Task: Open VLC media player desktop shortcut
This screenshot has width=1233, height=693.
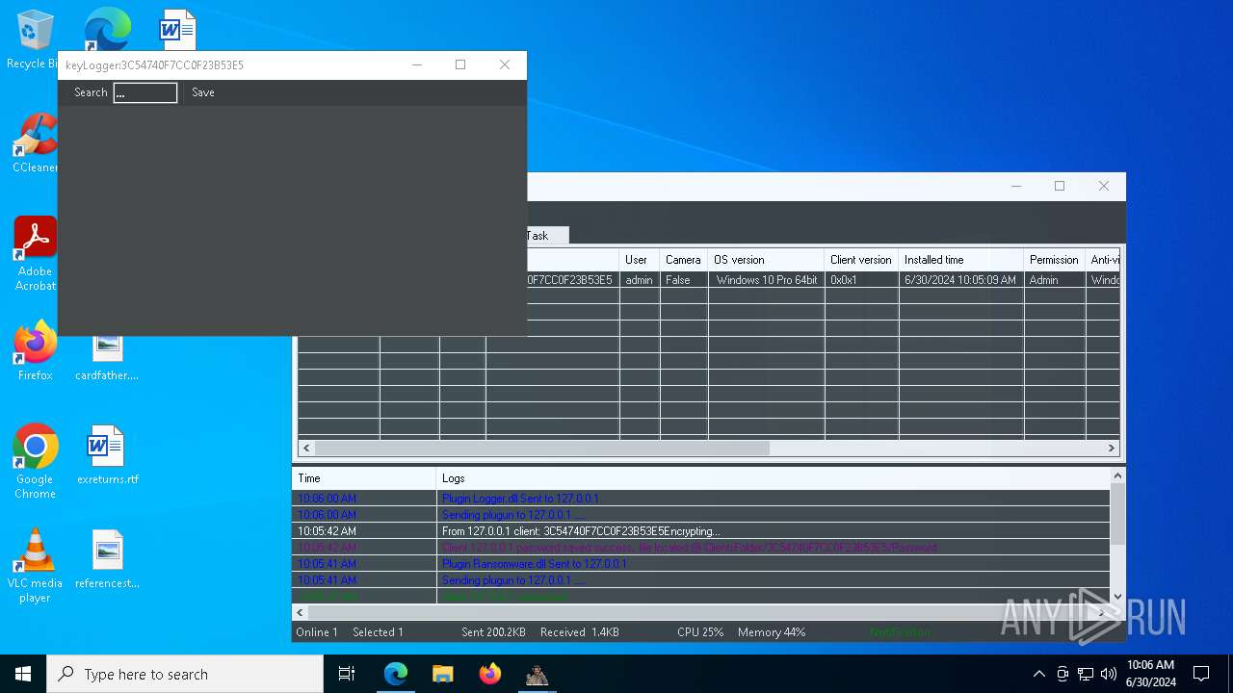Action: 36,566
